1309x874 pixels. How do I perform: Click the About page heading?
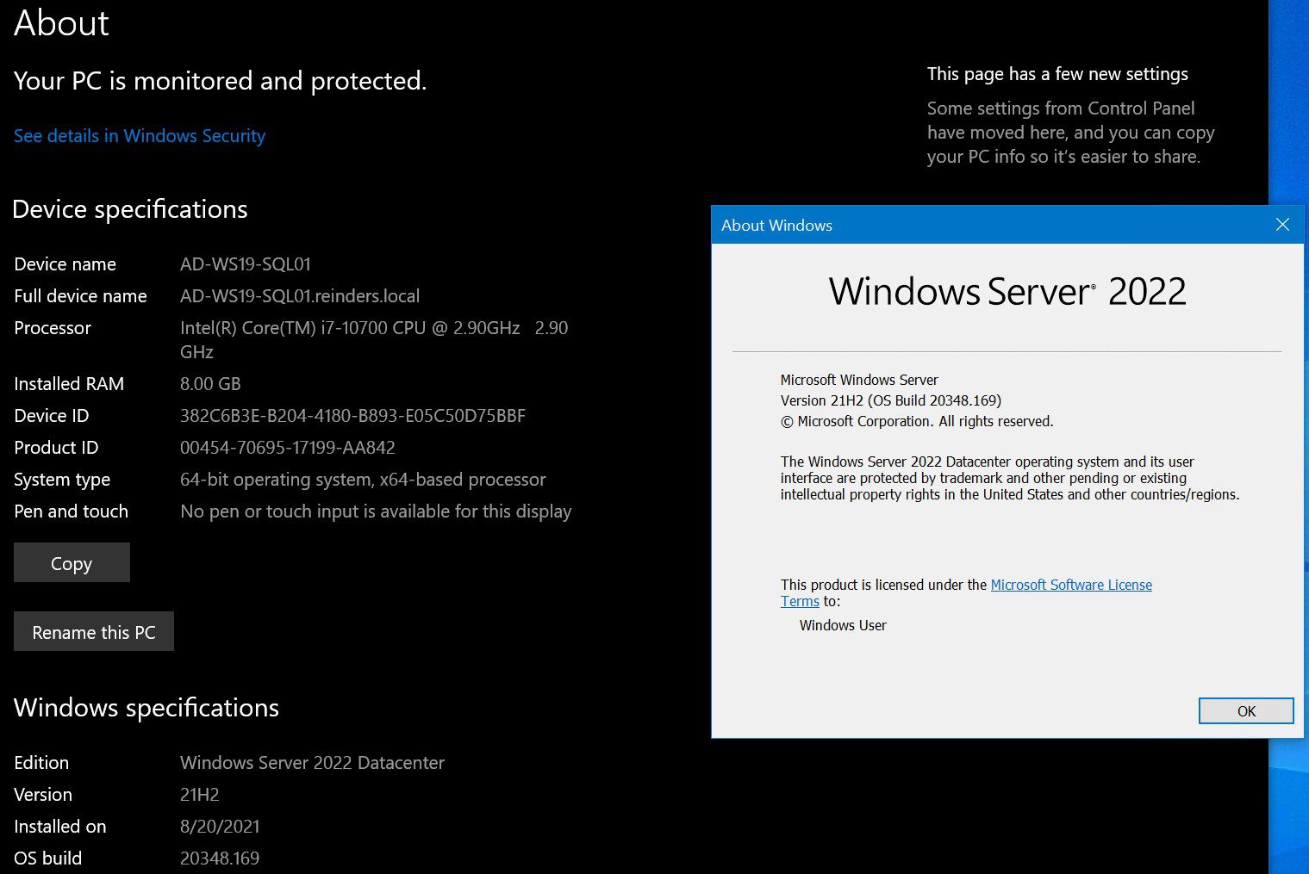coord(62,23)
